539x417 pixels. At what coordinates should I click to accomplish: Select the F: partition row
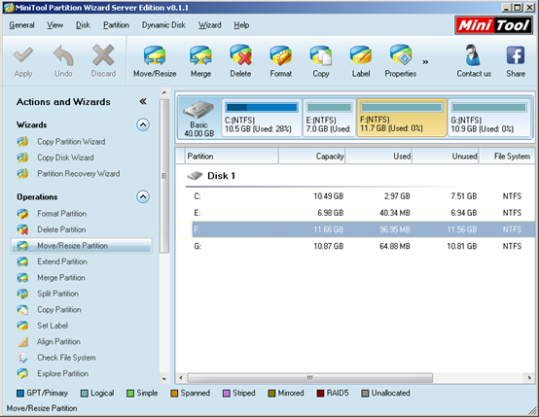click(x=355, y=229)
